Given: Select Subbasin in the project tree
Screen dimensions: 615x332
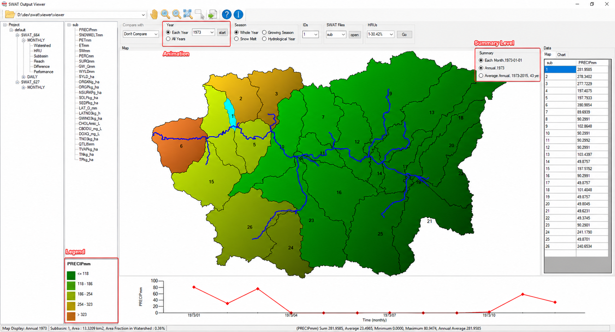Looking at the screenshot, I should 41,56.
